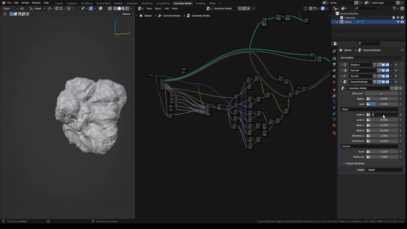Open the Material properties tab

(334, 125)
